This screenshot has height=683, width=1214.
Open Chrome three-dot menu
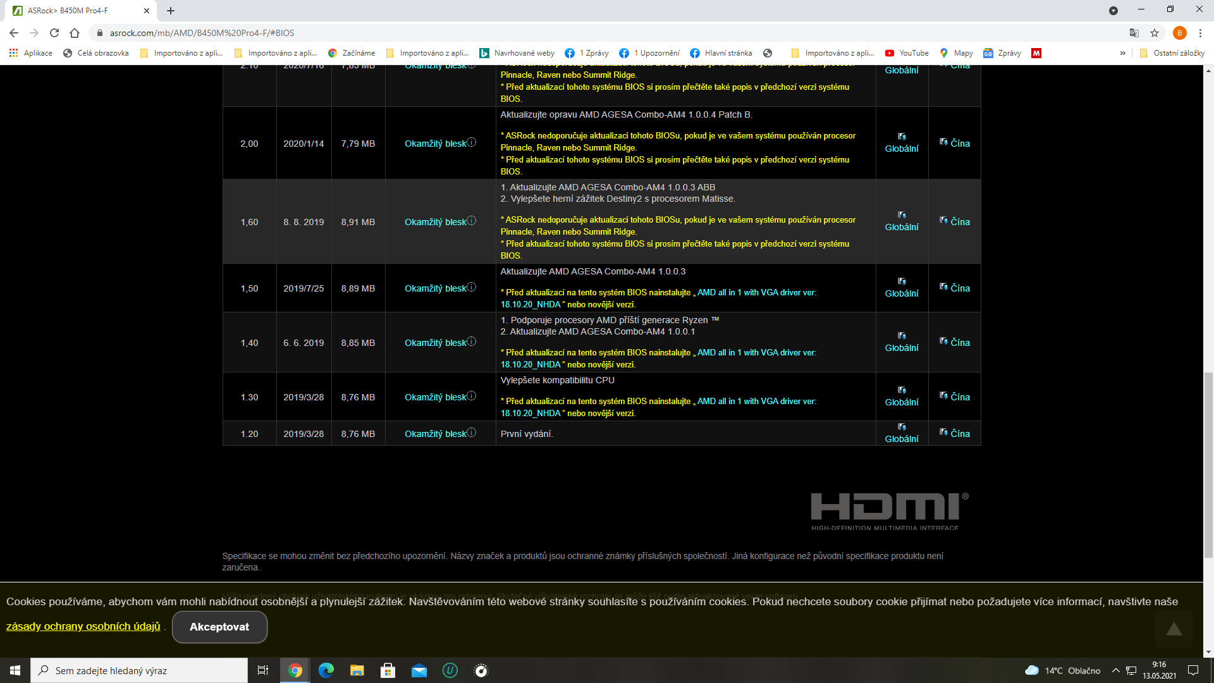1200,33
